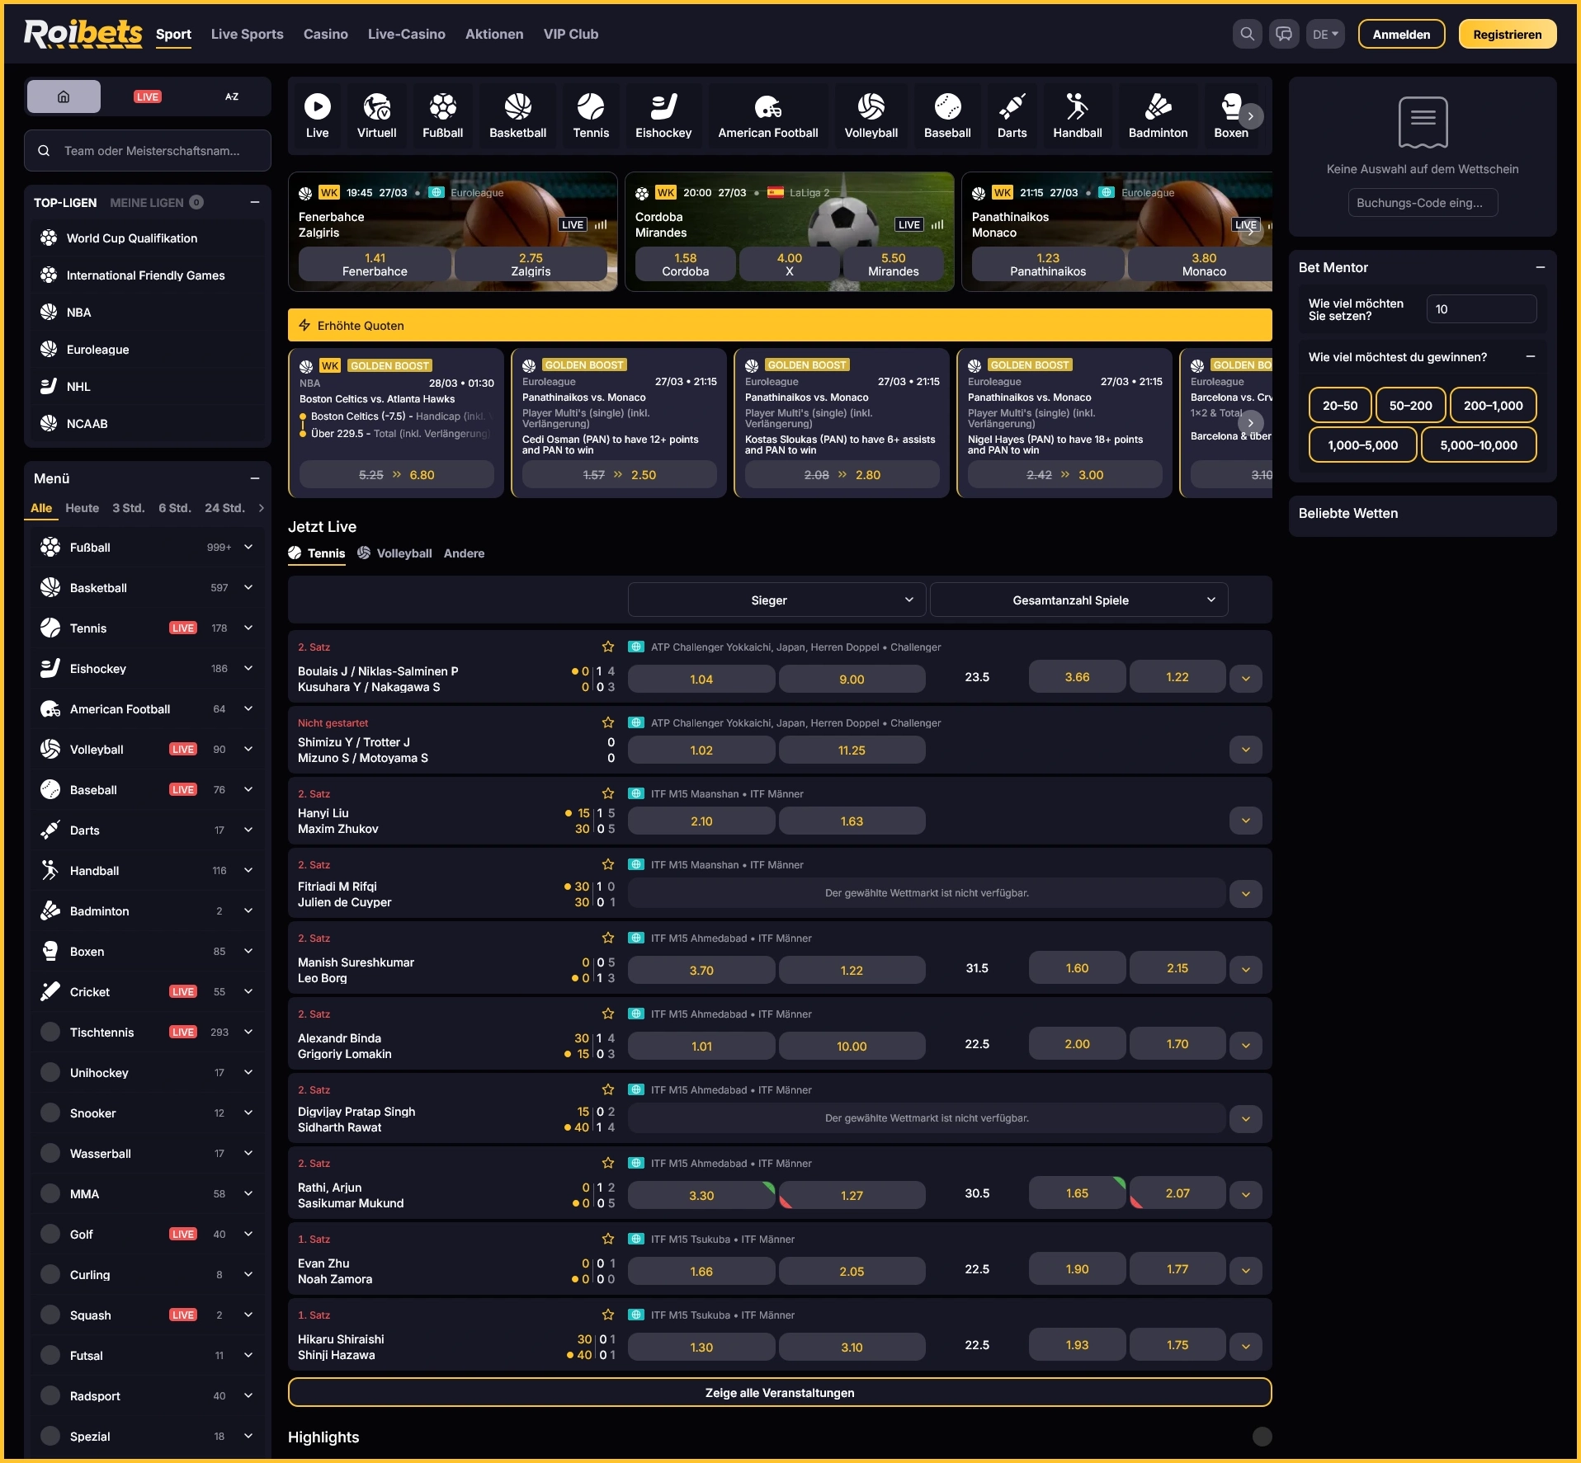Go to the home icon in sidebar
The height and width of the screenshot is (1463, 1581).
tap(64, 96)
